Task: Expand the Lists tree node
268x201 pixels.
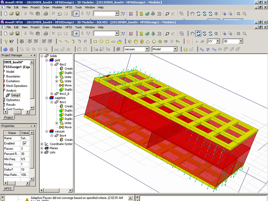Action: [x=42, y=152]
